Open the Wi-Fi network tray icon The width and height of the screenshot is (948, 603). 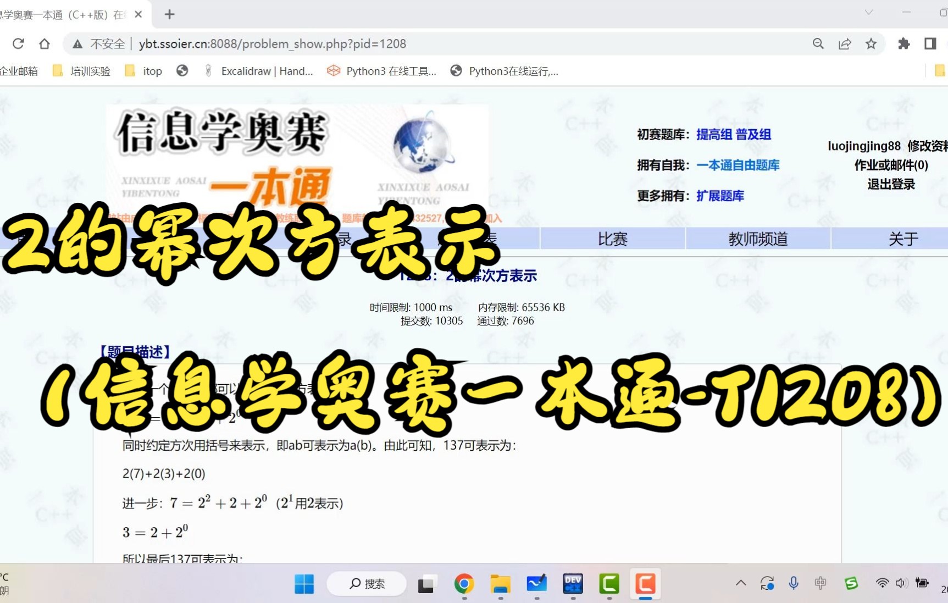882,583
